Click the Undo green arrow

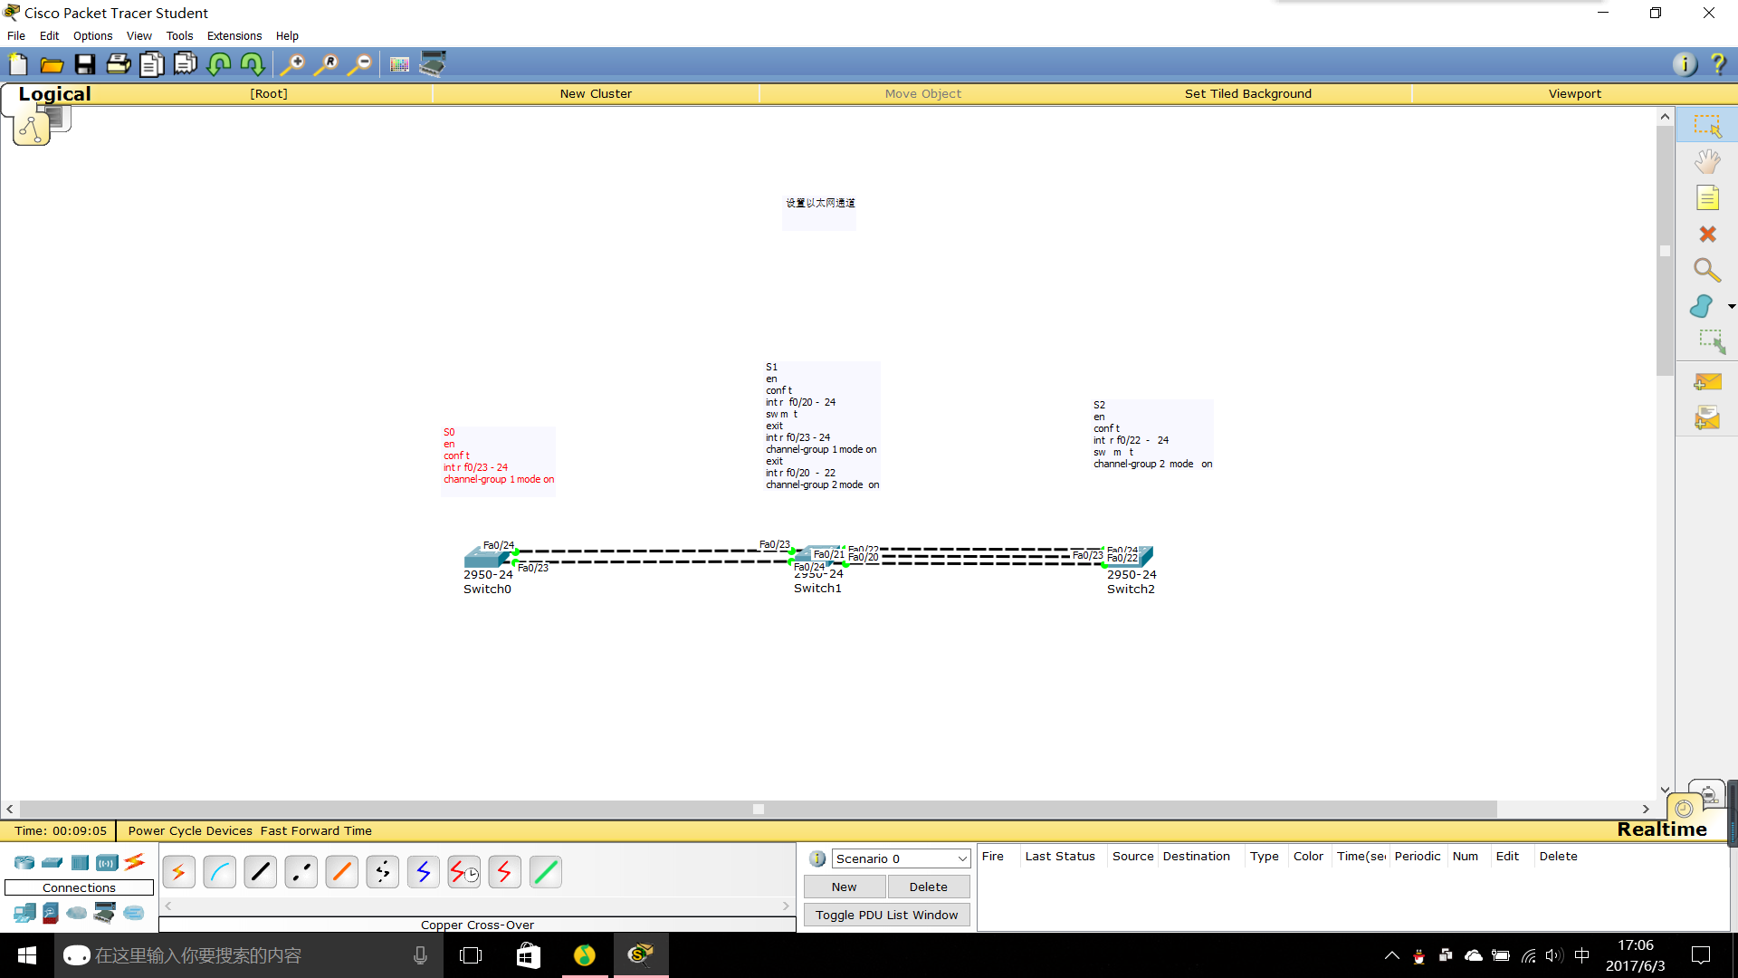pos(219,64)
